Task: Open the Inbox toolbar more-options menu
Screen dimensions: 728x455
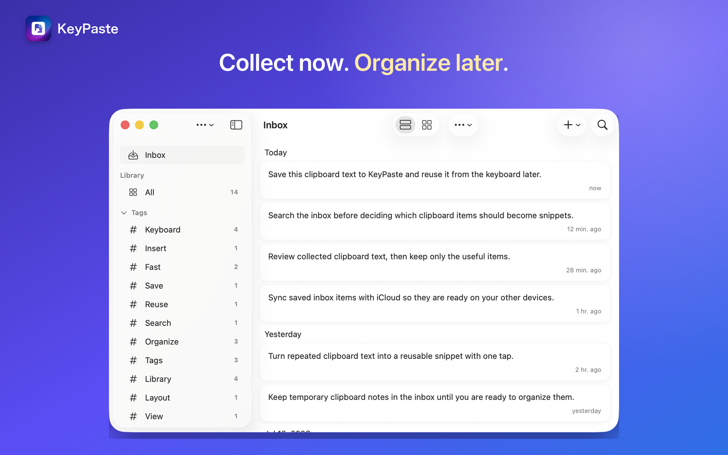Action: click(x=463, y=125)
